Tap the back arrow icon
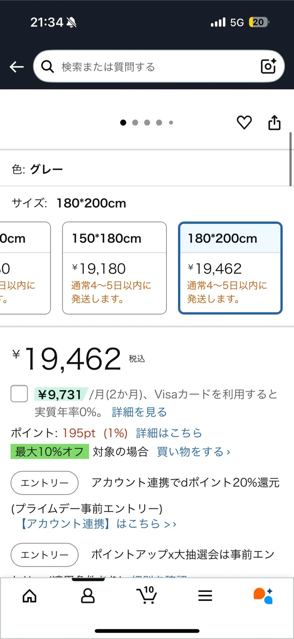 click(x=17, y=67)
